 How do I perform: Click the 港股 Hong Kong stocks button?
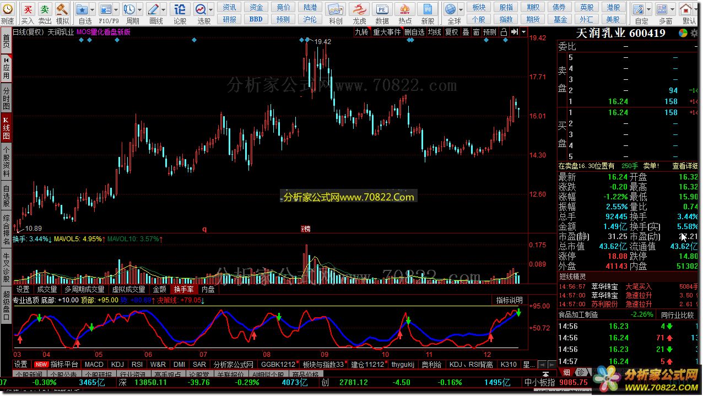(613, 7)
